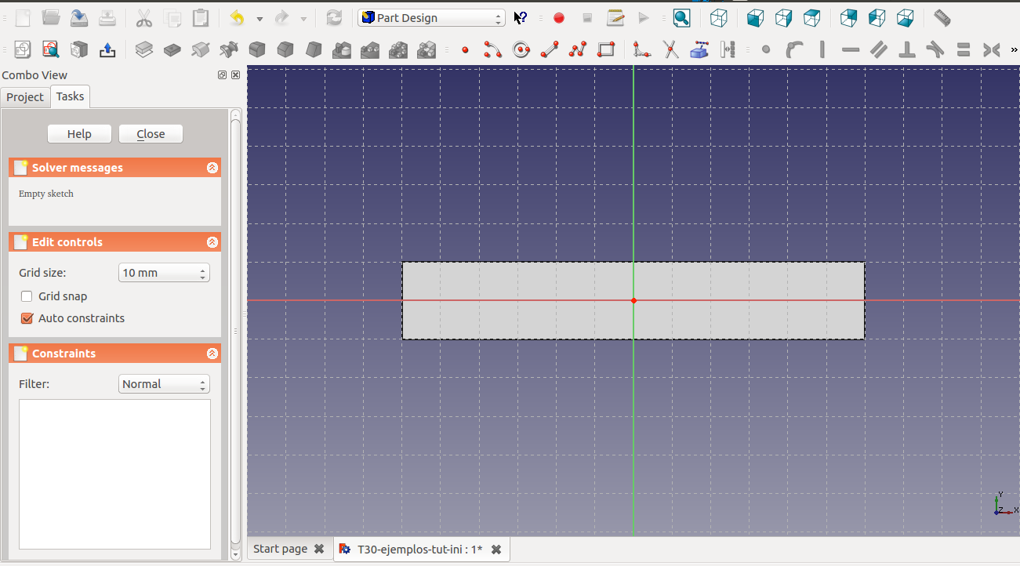Screen dimensions: 1020x566
Task: Enable the Grid snap checkbox
Action: [27, 296]
